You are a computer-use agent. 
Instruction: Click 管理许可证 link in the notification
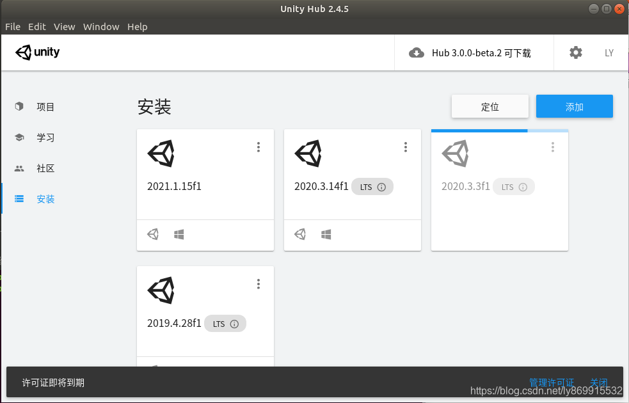pyautogui.click(x=552, y=383)
